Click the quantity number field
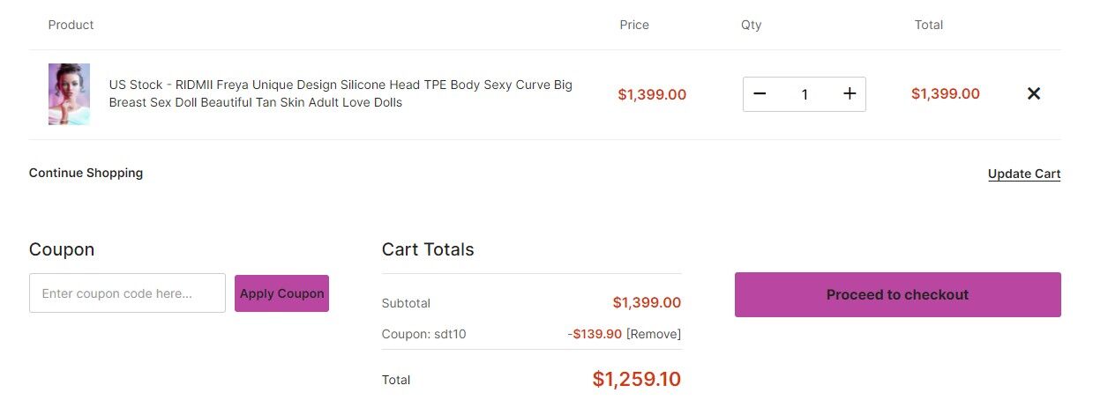Screen dimensions: 1093x415 [805, 94]
